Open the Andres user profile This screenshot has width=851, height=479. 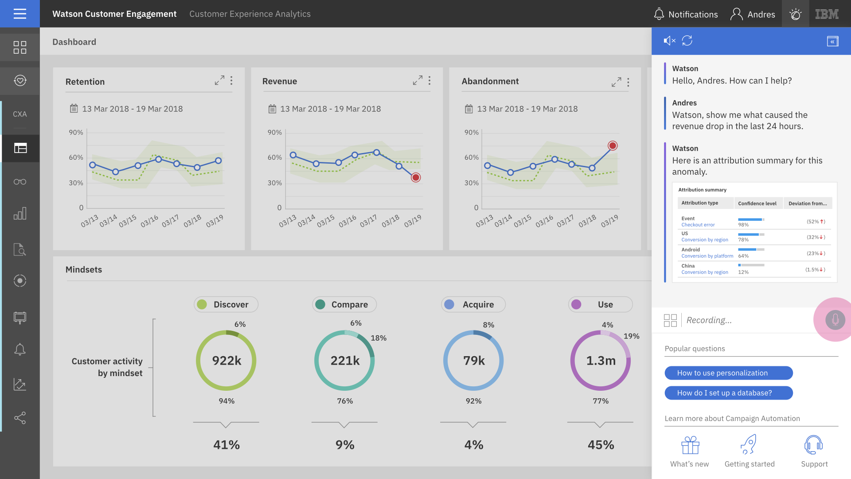[753, 14]
